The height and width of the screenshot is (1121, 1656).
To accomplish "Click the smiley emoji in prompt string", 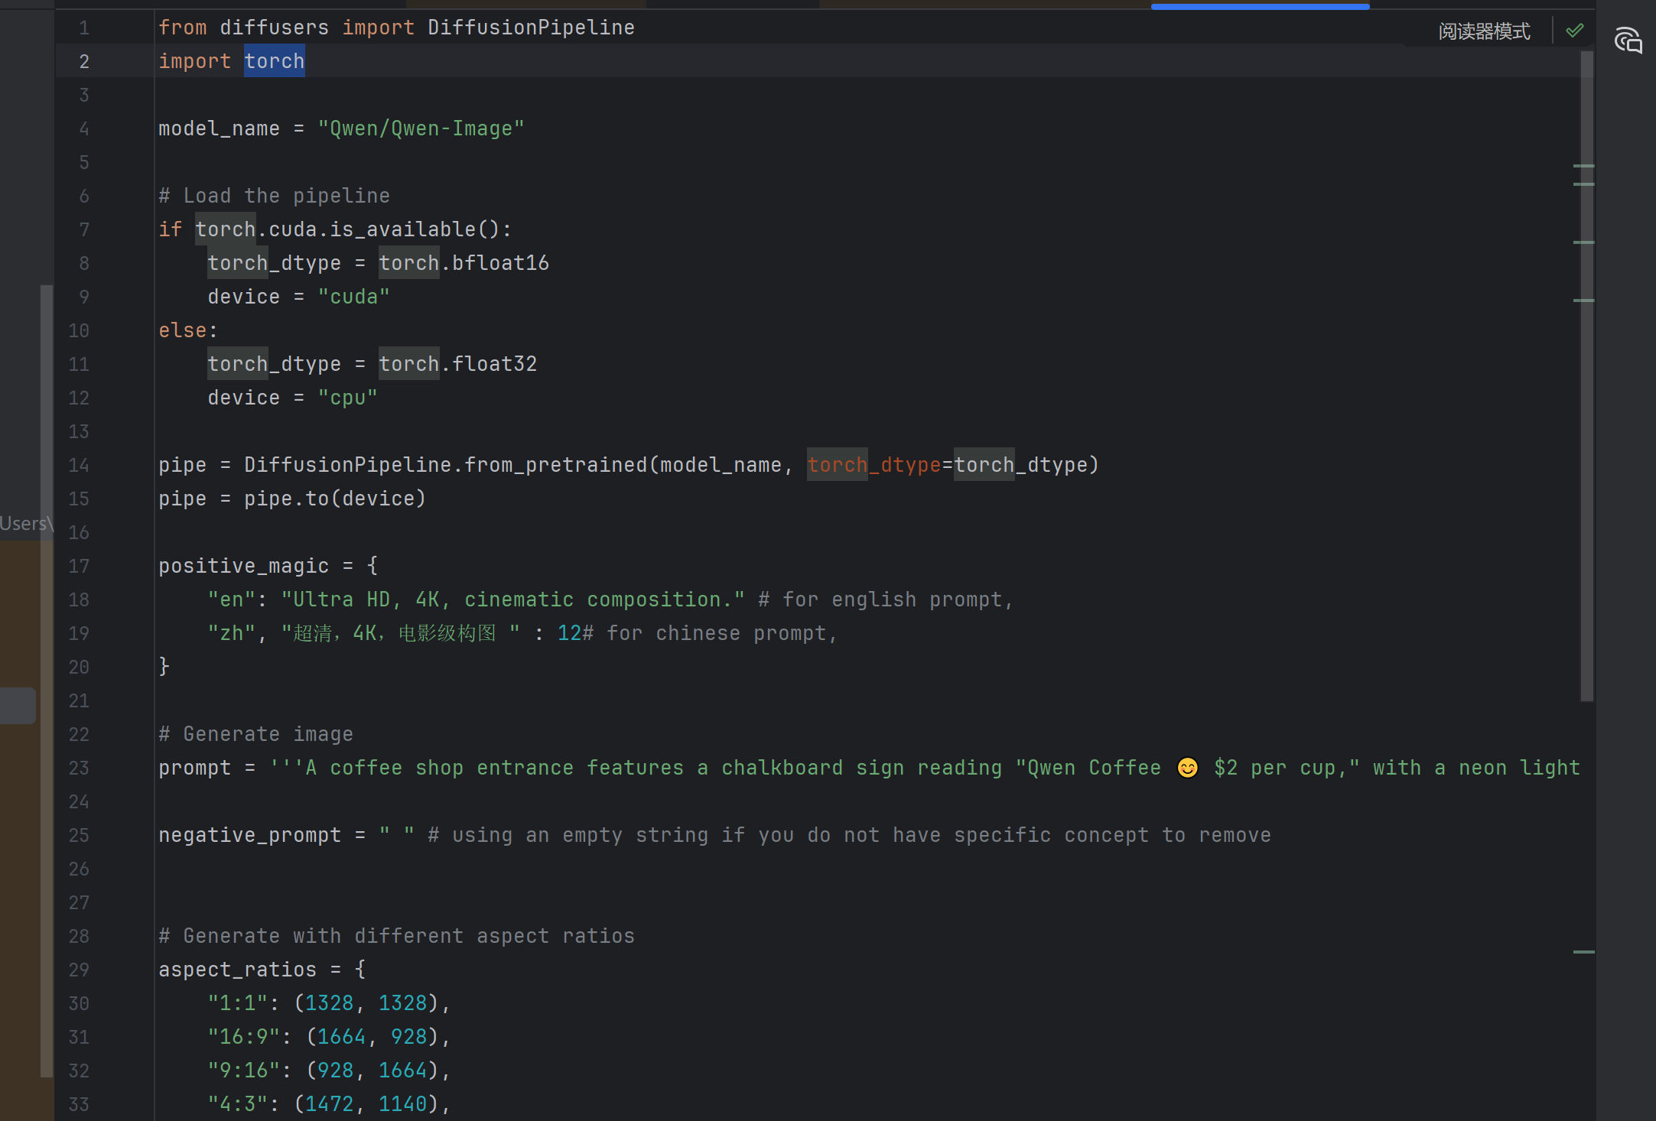I will 1187,767.
